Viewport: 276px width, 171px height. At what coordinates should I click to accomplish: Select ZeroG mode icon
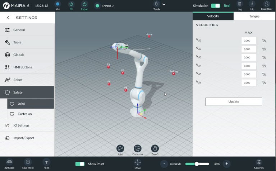click(x=155, y=148)
